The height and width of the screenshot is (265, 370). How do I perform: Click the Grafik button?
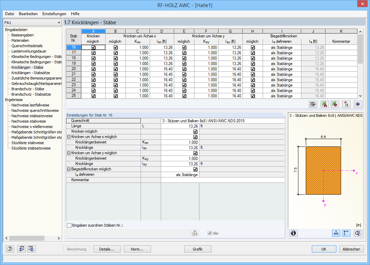tap(198, 249)
